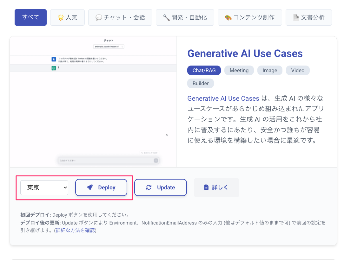
Task: Click the refresh arrows icon in Update
Action: coord(149,187)
